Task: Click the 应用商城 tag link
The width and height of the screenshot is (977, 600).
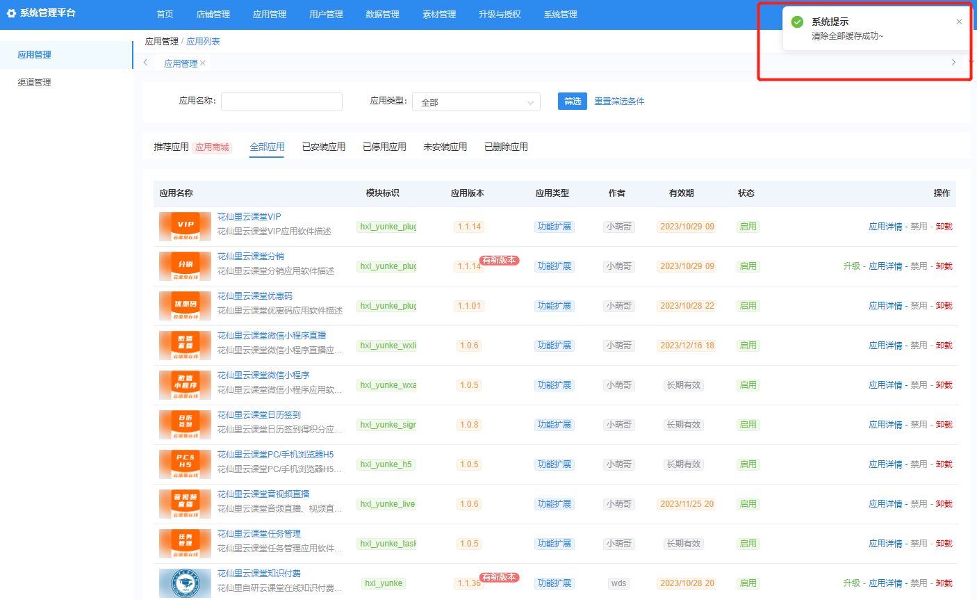Action: (212, 147)
